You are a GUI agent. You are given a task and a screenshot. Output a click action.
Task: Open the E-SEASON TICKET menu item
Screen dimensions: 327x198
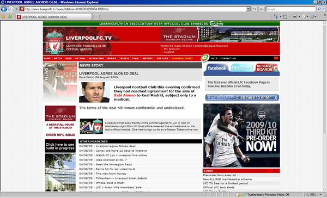(183, 59)
